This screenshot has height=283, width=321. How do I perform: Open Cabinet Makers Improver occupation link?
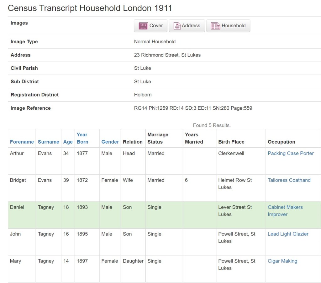coord(285,210)
